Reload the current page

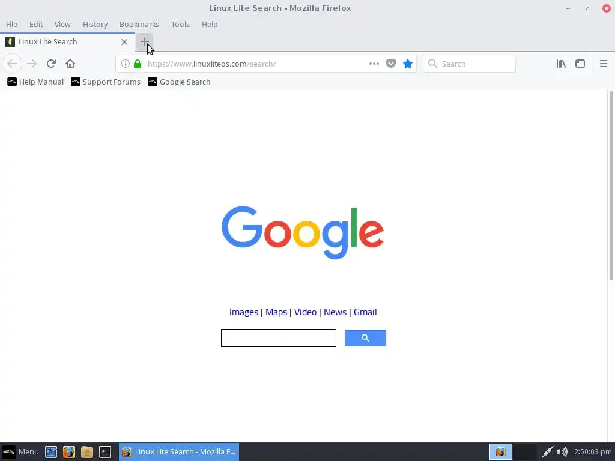(51, 64)
